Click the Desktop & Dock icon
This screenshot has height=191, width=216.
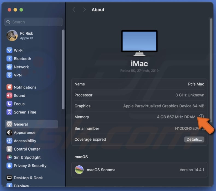click(9, 178)
